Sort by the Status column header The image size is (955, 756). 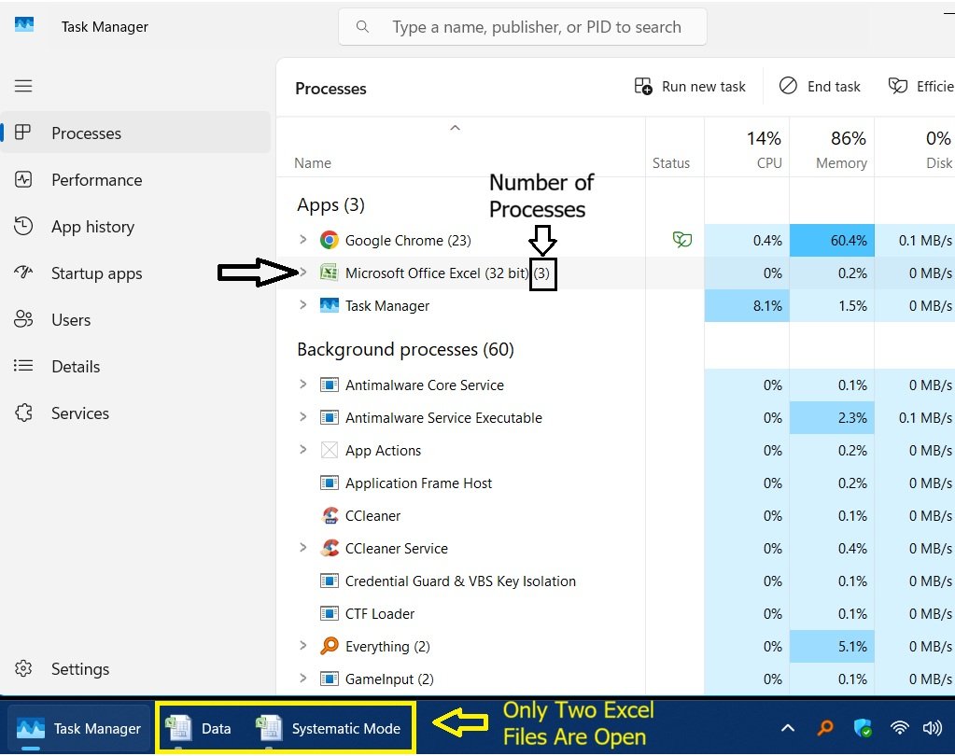point(675,149)
